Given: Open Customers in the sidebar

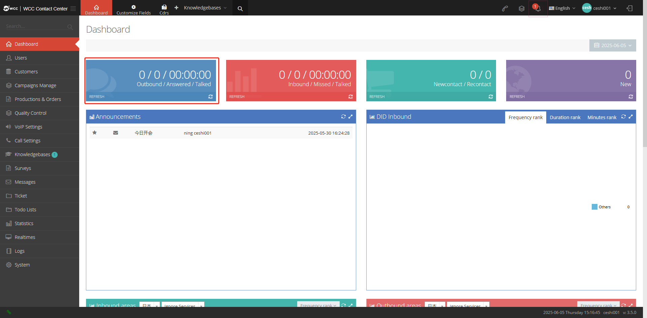Looking at the screenshot, I should [39, 72].
